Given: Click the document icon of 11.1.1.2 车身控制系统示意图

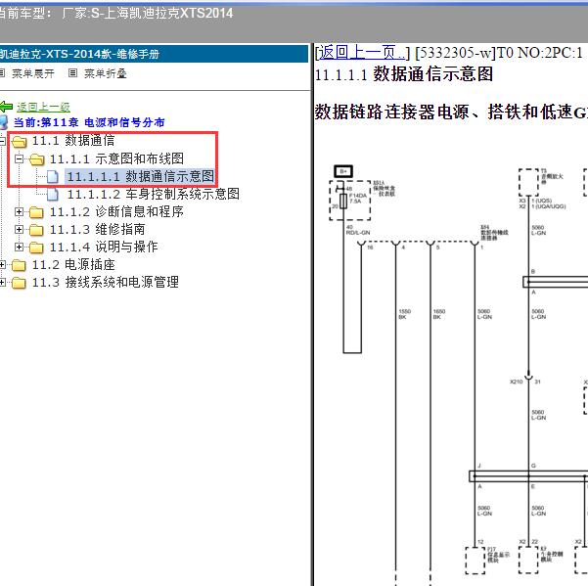Looking at the screenshot, I should (x=53, y=195).
